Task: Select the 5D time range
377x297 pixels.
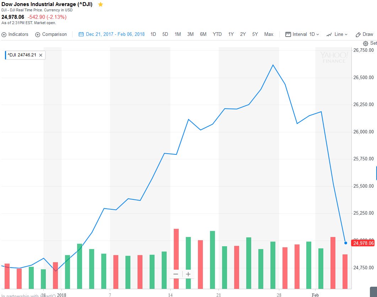Action: (165, 34)
